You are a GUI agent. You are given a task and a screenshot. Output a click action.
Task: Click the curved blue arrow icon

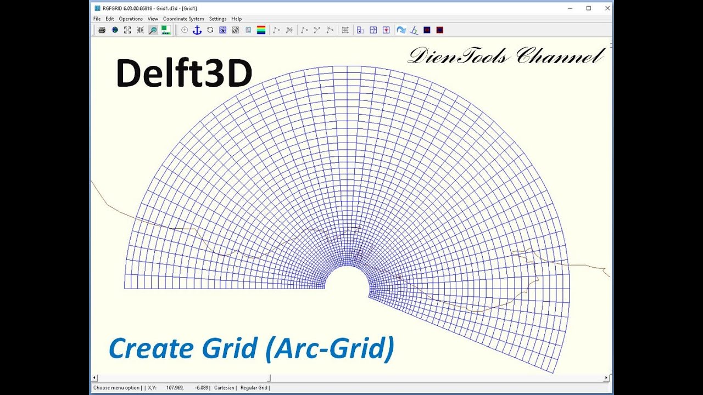pos(401,30)
